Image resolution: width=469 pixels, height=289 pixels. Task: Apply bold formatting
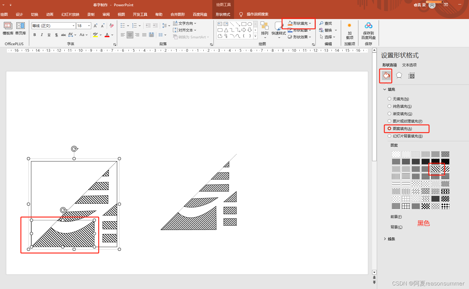pyautogui.click(x=35, y=35)
